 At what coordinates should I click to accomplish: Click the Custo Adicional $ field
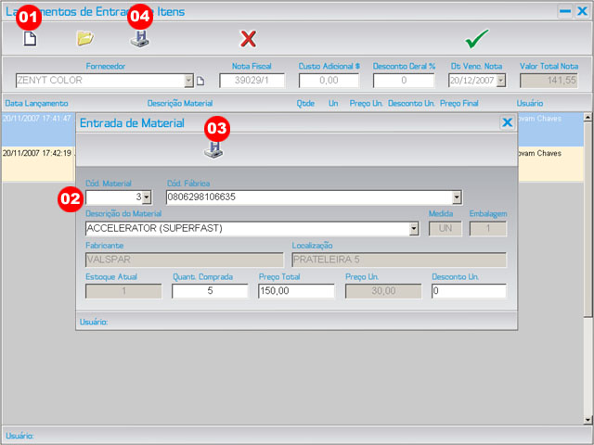tap(329, 81)
